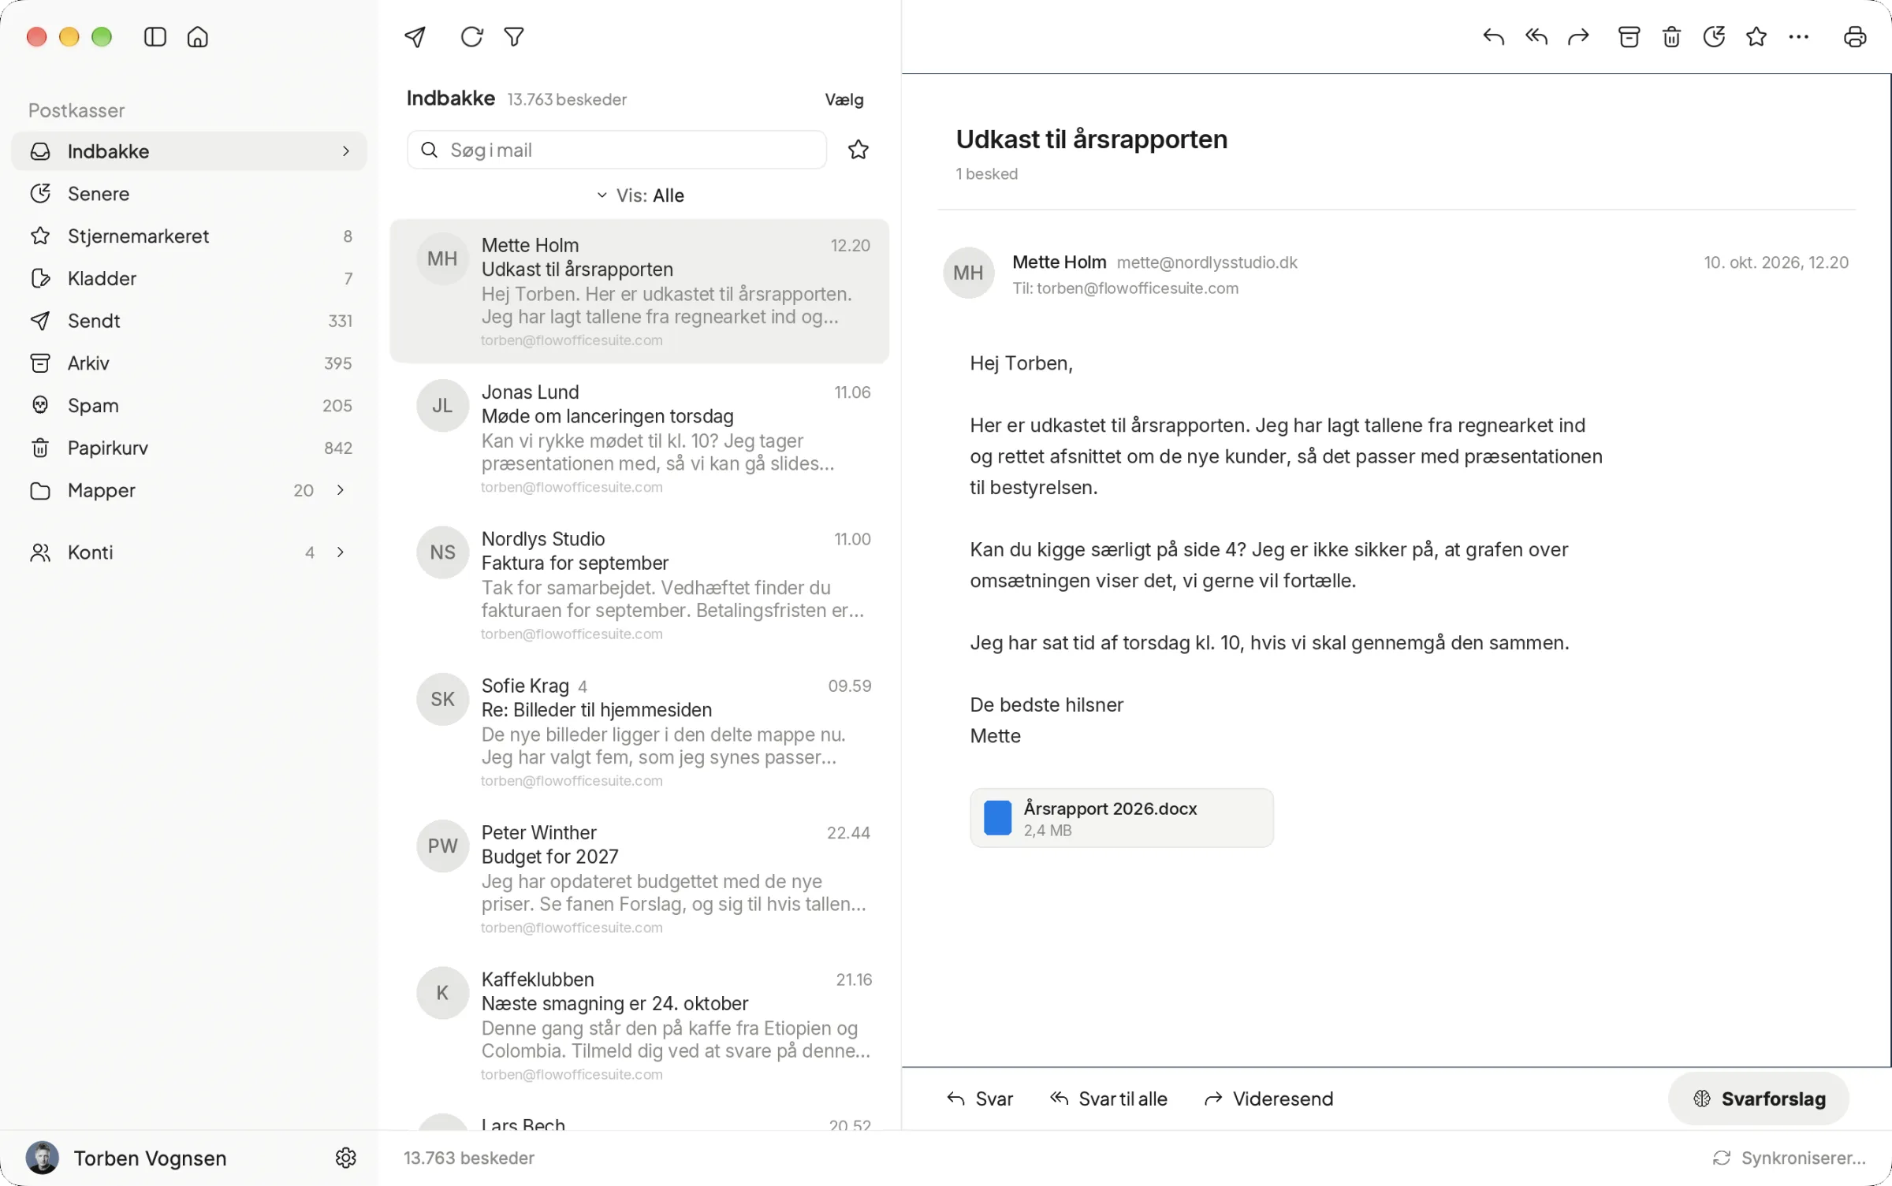
Task: Open Sofie Krag's Billeder til hjemmesiden thread
Action: (639, 732)
